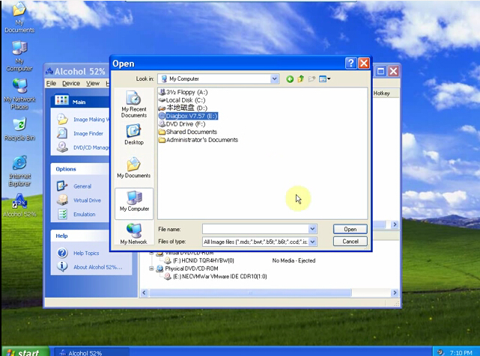Open Emulation options in Alcohol sidebar
Screen dimensions: 480x356
coord(76,214)
